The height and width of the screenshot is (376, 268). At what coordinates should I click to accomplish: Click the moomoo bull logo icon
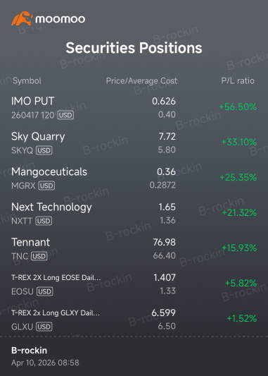(x=22, y=18)
